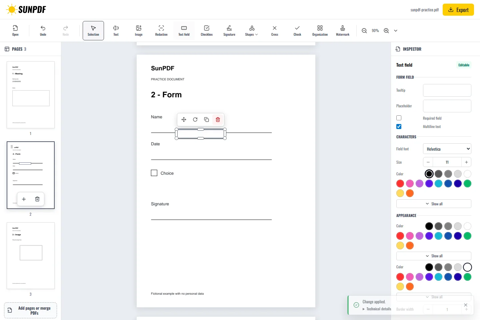The width and height of the screenshot is (480, 320).
Task: Click into the Tooltip input field
Action: click(447, 90)
